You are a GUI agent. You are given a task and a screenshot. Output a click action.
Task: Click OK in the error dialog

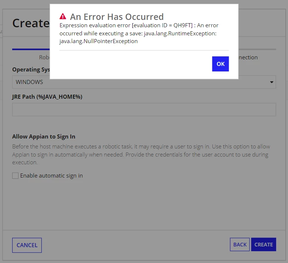[x=220, y=64]
